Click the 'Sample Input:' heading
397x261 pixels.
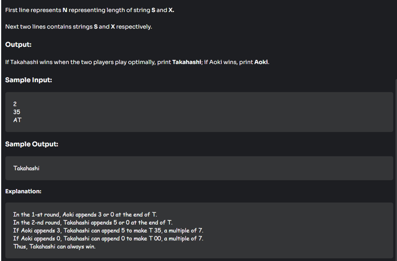point(28,80)
